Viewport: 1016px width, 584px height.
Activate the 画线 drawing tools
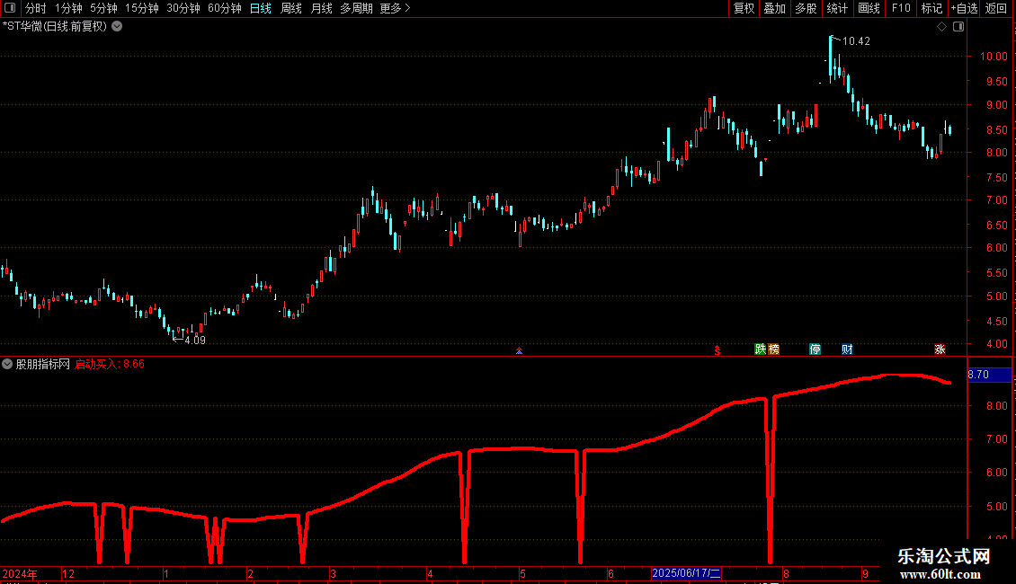(869, 8)
